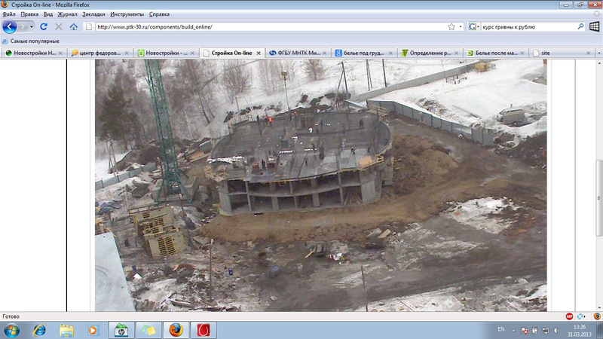Open the "Самые популярные" bookmarks folder

coord(35,41)
